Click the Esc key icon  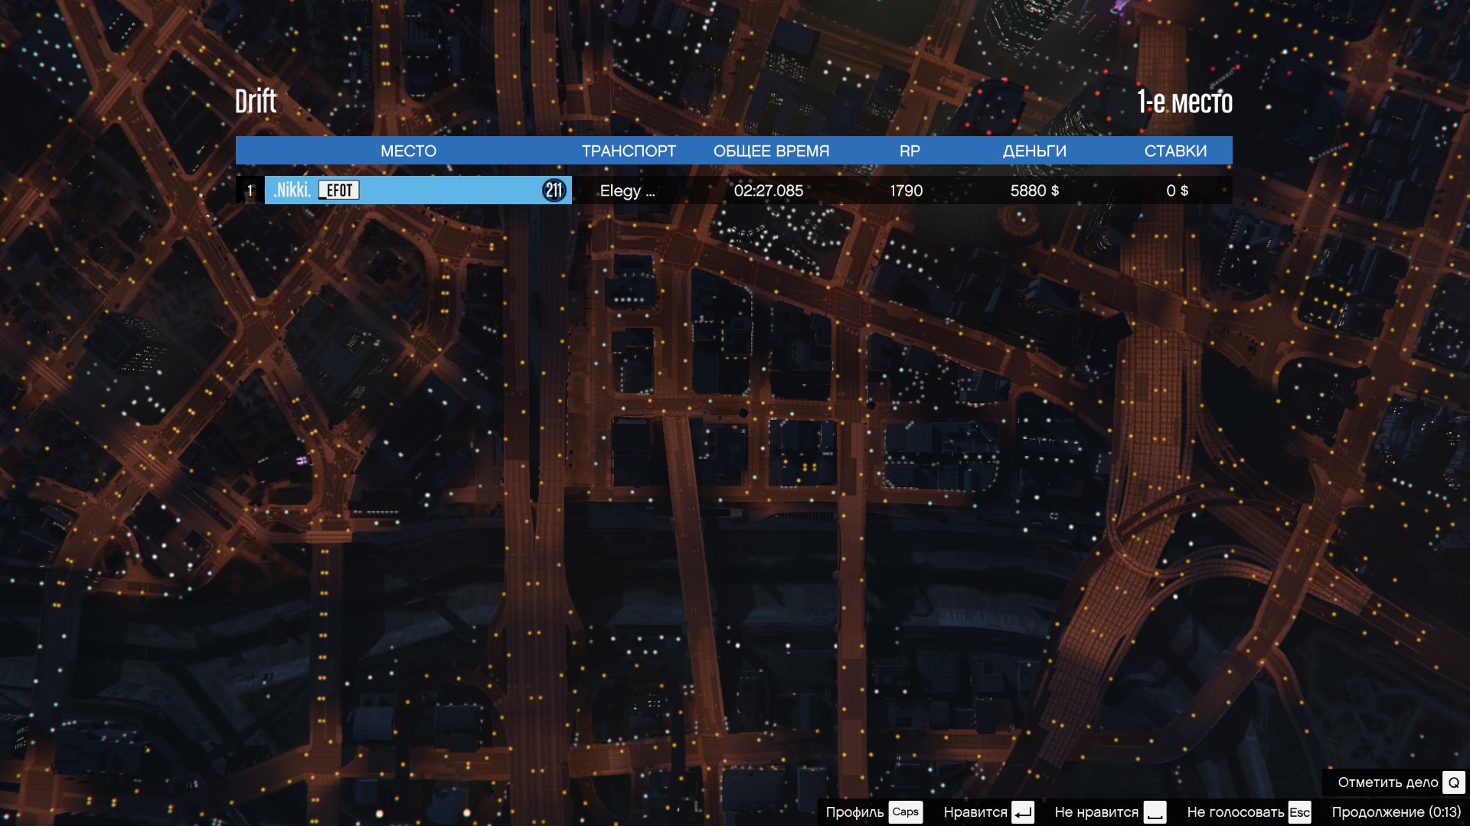tap(1299, 812)
